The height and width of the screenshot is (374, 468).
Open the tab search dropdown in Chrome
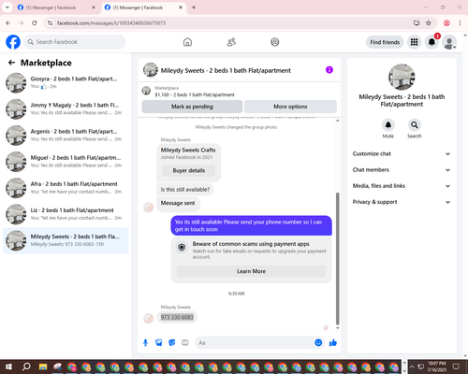7,7
